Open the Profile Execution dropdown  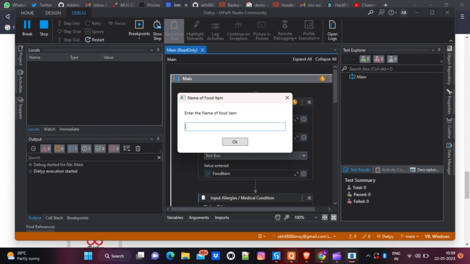pyautogui.click(x=308, y=30)
